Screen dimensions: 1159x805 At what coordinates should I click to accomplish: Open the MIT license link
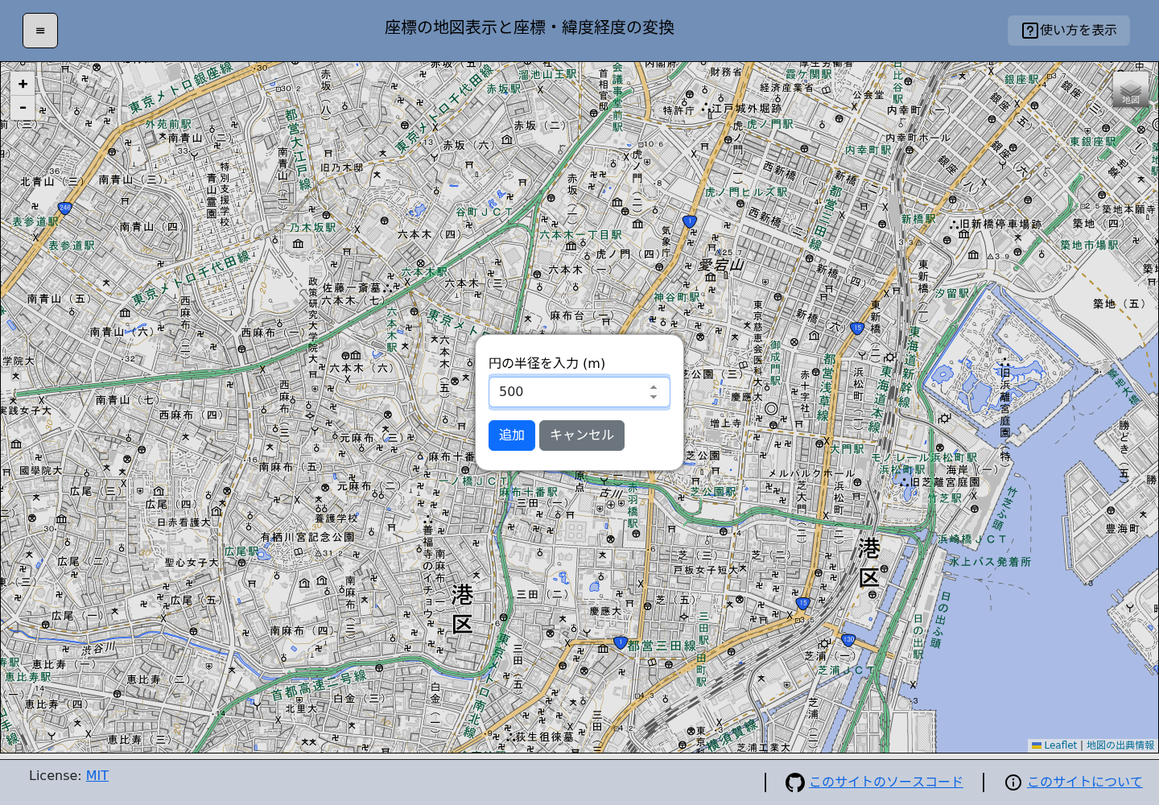(x=97, y=775)
